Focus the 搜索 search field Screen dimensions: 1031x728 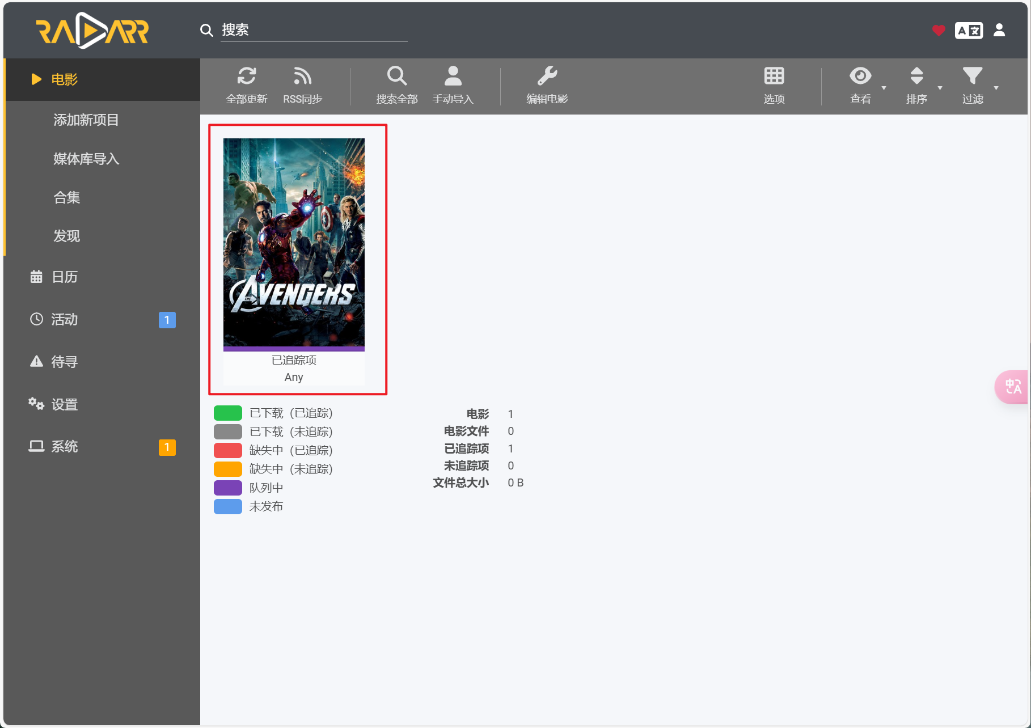pyautogui.click(x=314, y=30)
